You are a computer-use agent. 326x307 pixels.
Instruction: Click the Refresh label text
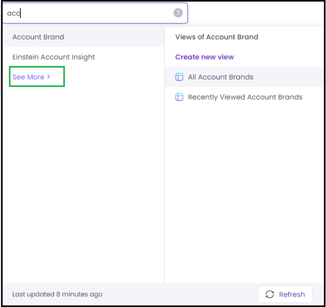(292, 294)
